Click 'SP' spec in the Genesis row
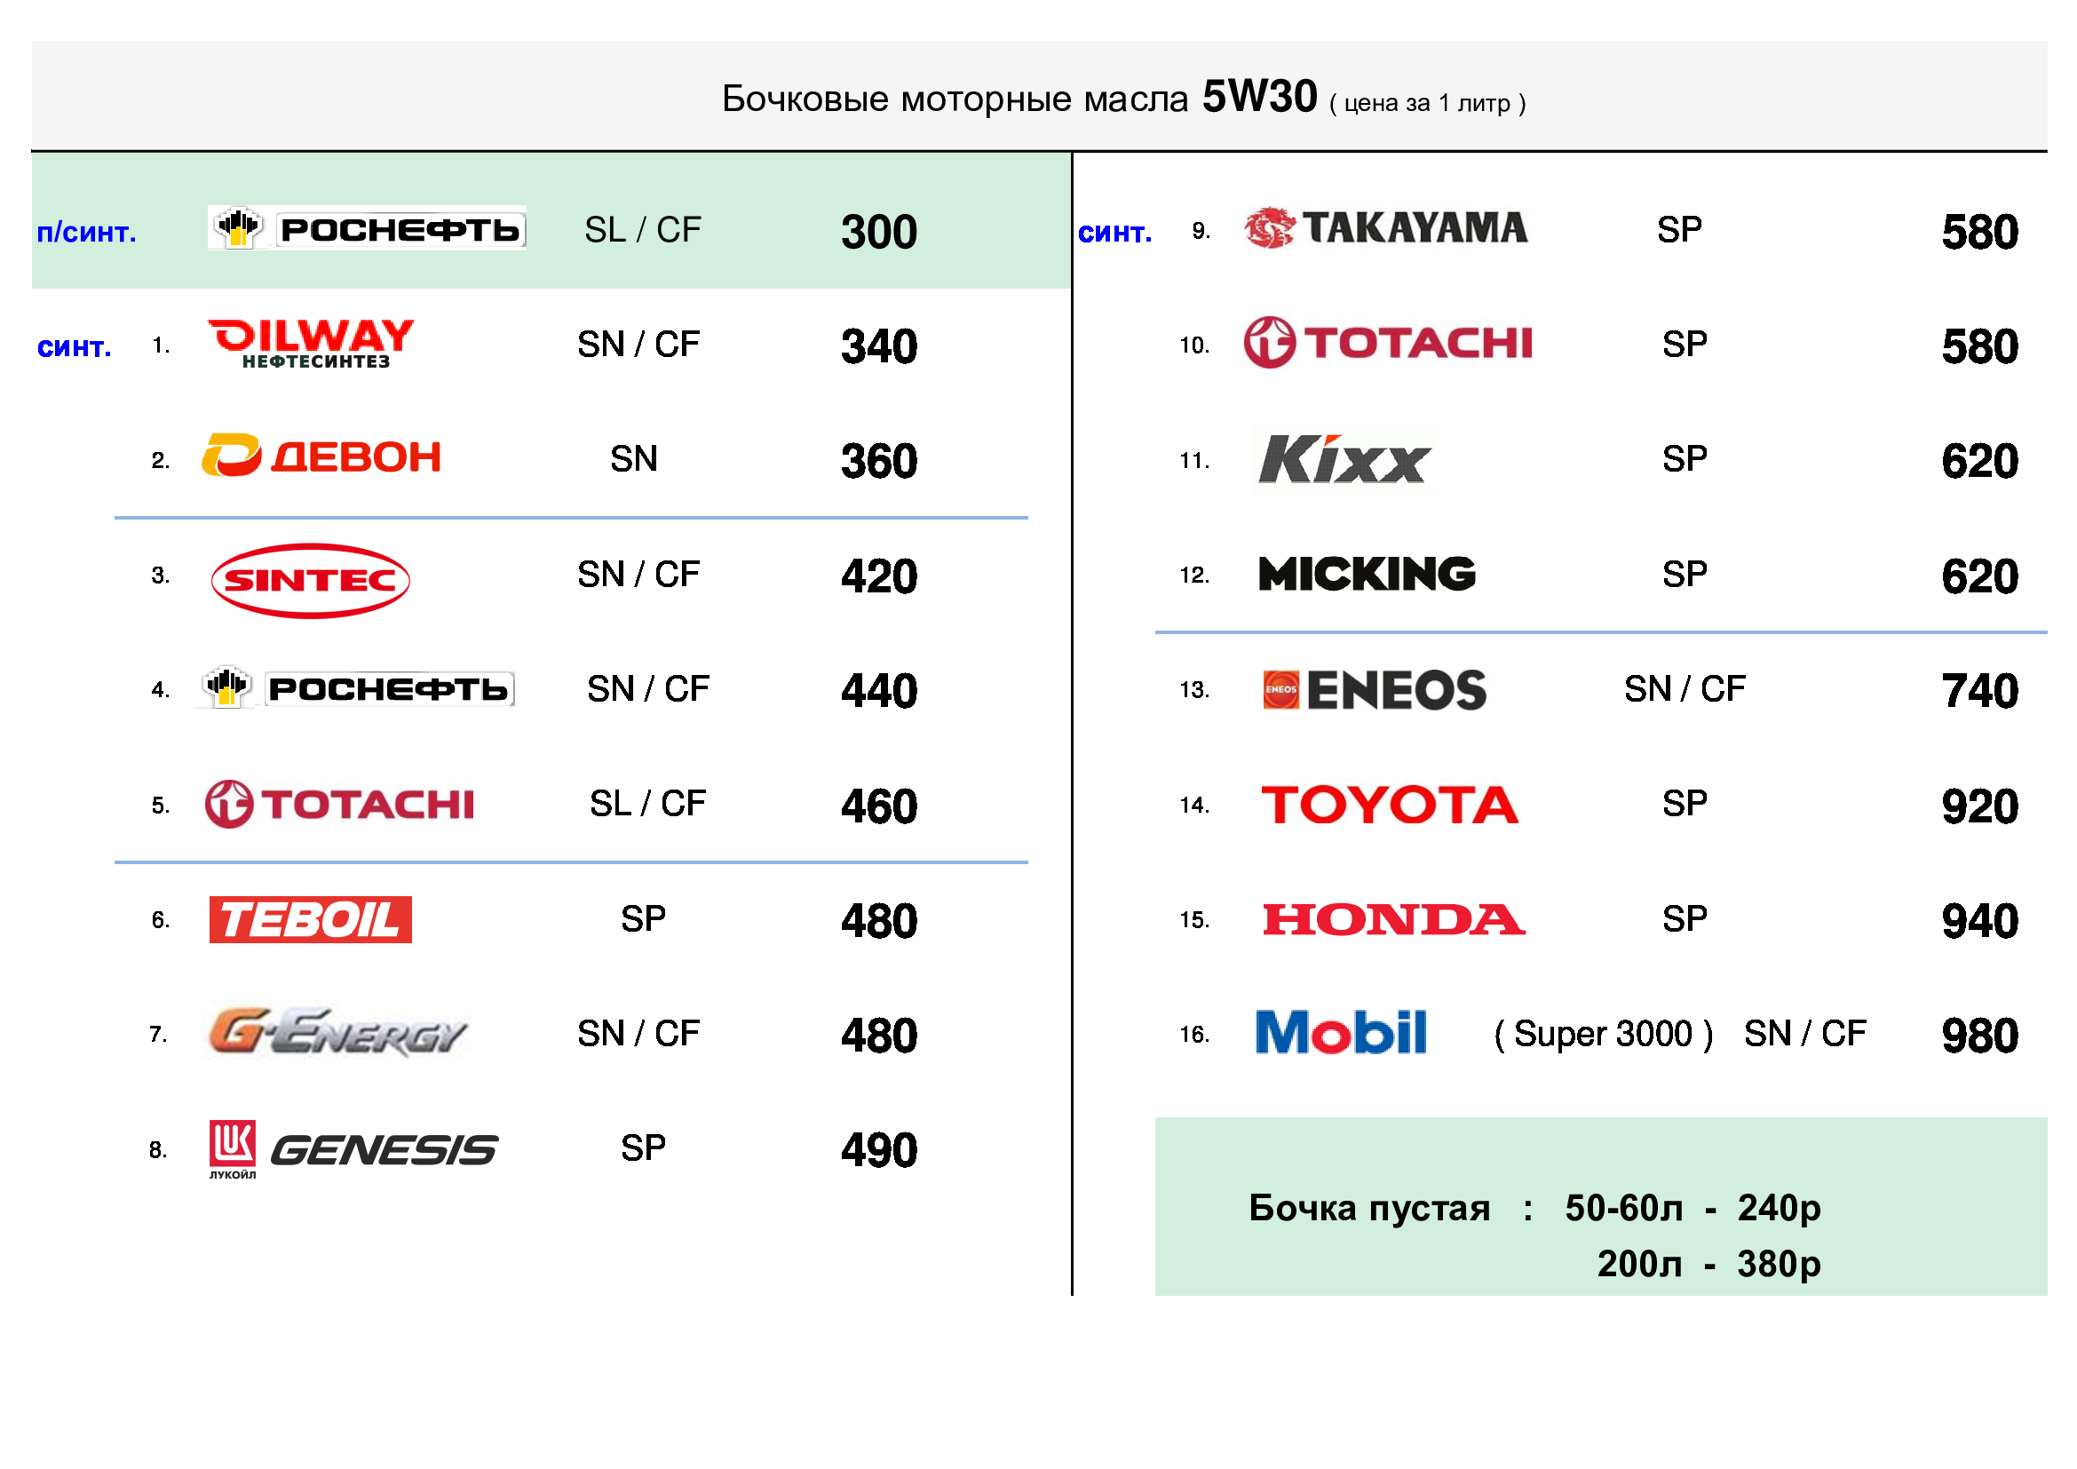This screenshot has height=1469, width=2077. [x=642, y=1148]
